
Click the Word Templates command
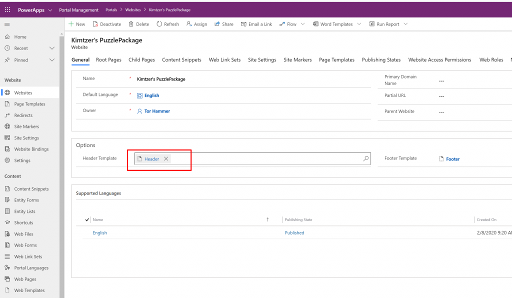pyautogui.click(x=332, y=24)
